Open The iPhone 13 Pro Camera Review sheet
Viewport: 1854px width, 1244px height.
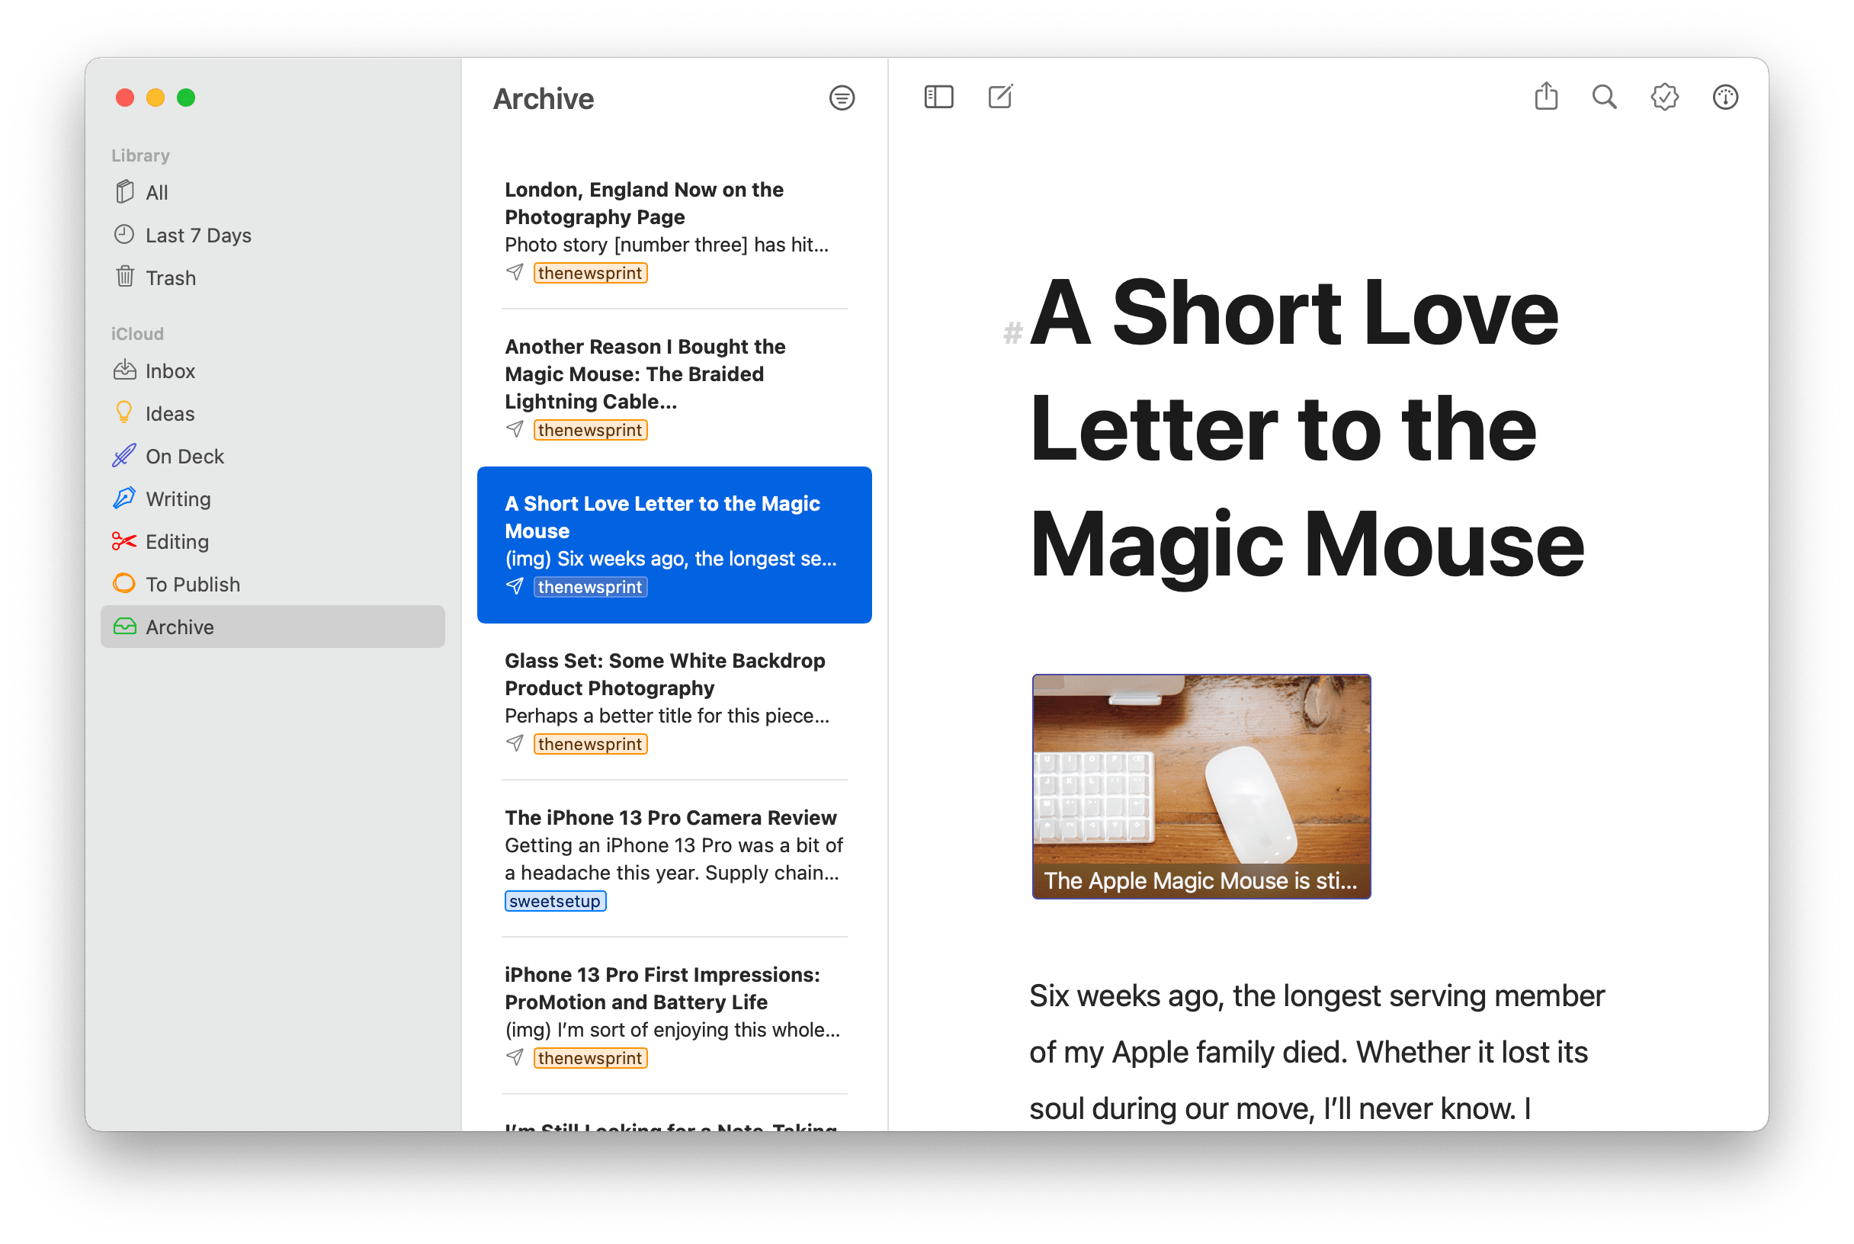[x=675, y=859]
